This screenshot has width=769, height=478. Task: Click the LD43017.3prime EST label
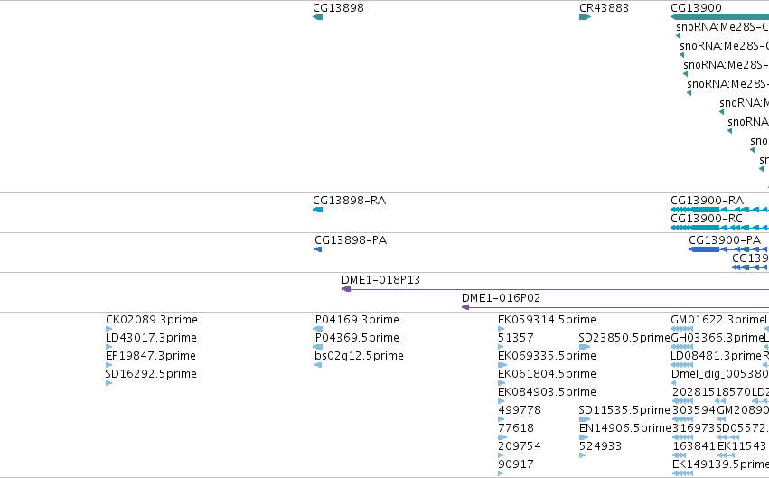(x=151, y=338)
